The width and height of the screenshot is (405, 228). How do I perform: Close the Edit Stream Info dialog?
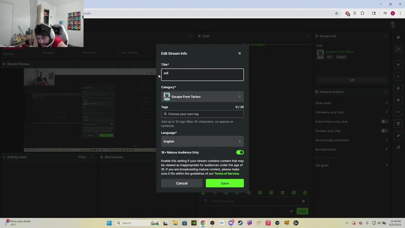(x=240, y=53)
